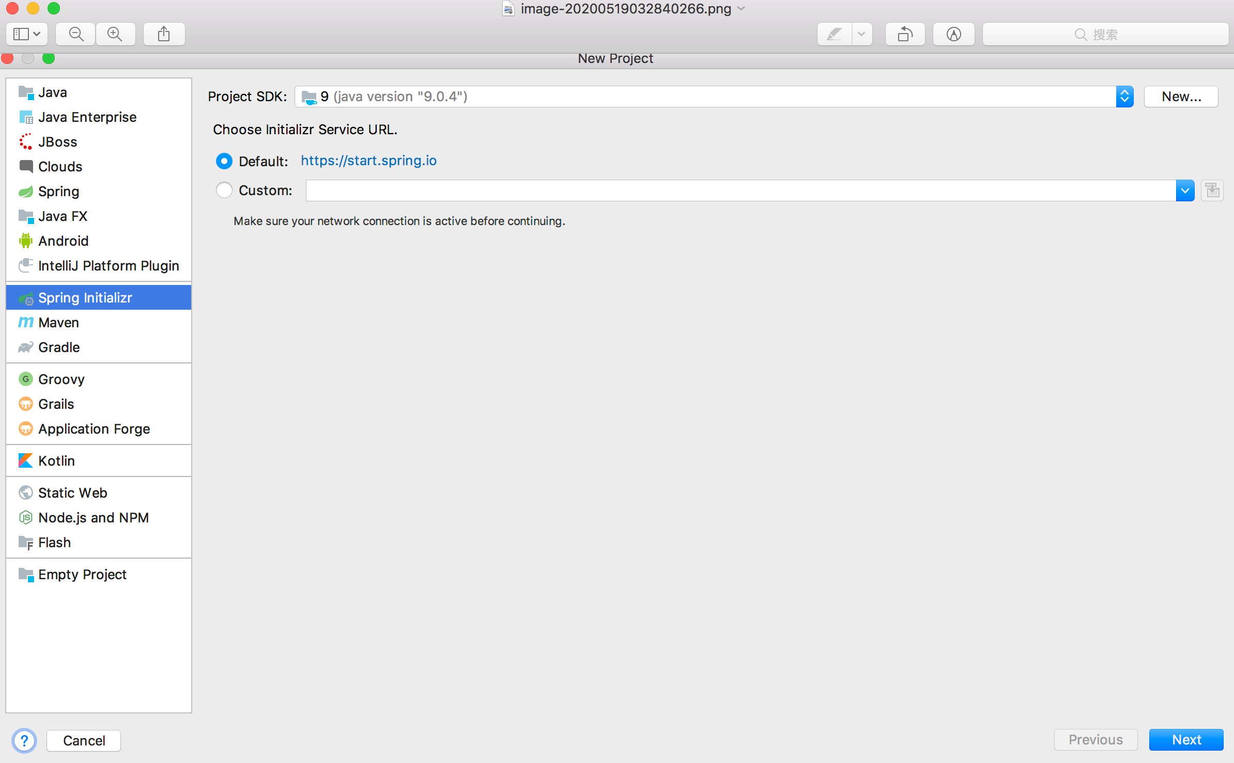Click the Custom URL text field
This screenshot has height=763, width=1234.
pyautogui.click(x=740, y=190)
